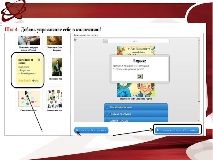Click the quiz progress bar showing 1/13
The image size is (213, 160).
click(x=136, y=41)
